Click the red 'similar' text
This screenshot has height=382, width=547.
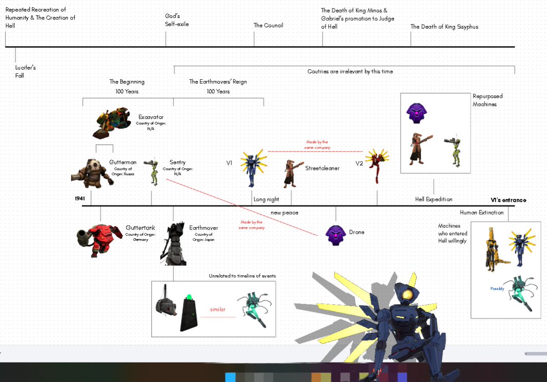pyautogui.click(x=217, y=310)
